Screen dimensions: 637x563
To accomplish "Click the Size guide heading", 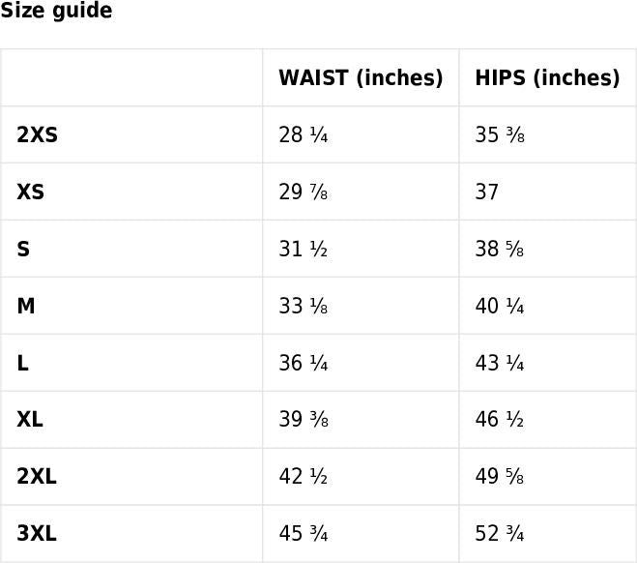I will [56, 12].
